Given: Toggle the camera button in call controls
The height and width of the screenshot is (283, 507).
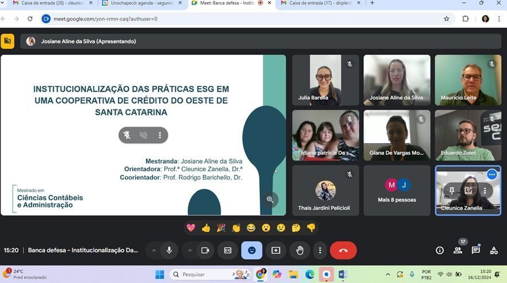Looking at the screenshot, I should [205, 250].
